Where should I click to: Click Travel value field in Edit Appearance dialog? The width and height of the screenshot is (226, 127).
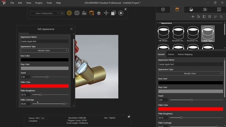click(x=25, y=77)
